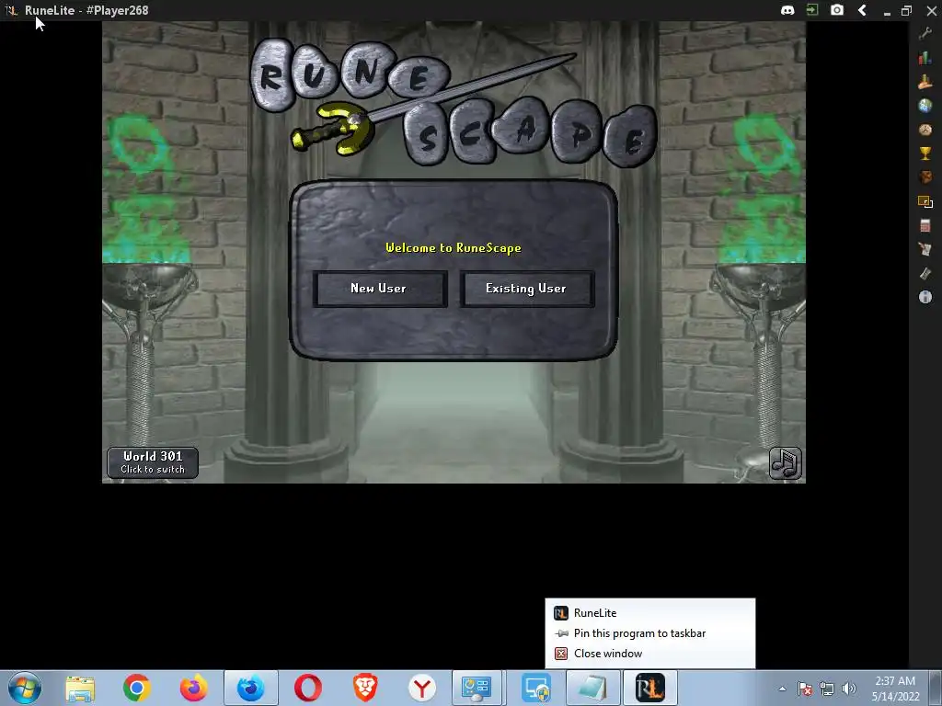
Task: Open File Explorer from the taskbar
Action: click(x=80, y=688)
